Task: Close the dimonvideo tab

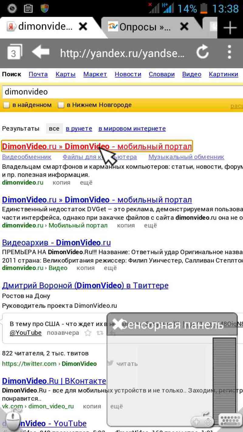Action: [83, 27]
